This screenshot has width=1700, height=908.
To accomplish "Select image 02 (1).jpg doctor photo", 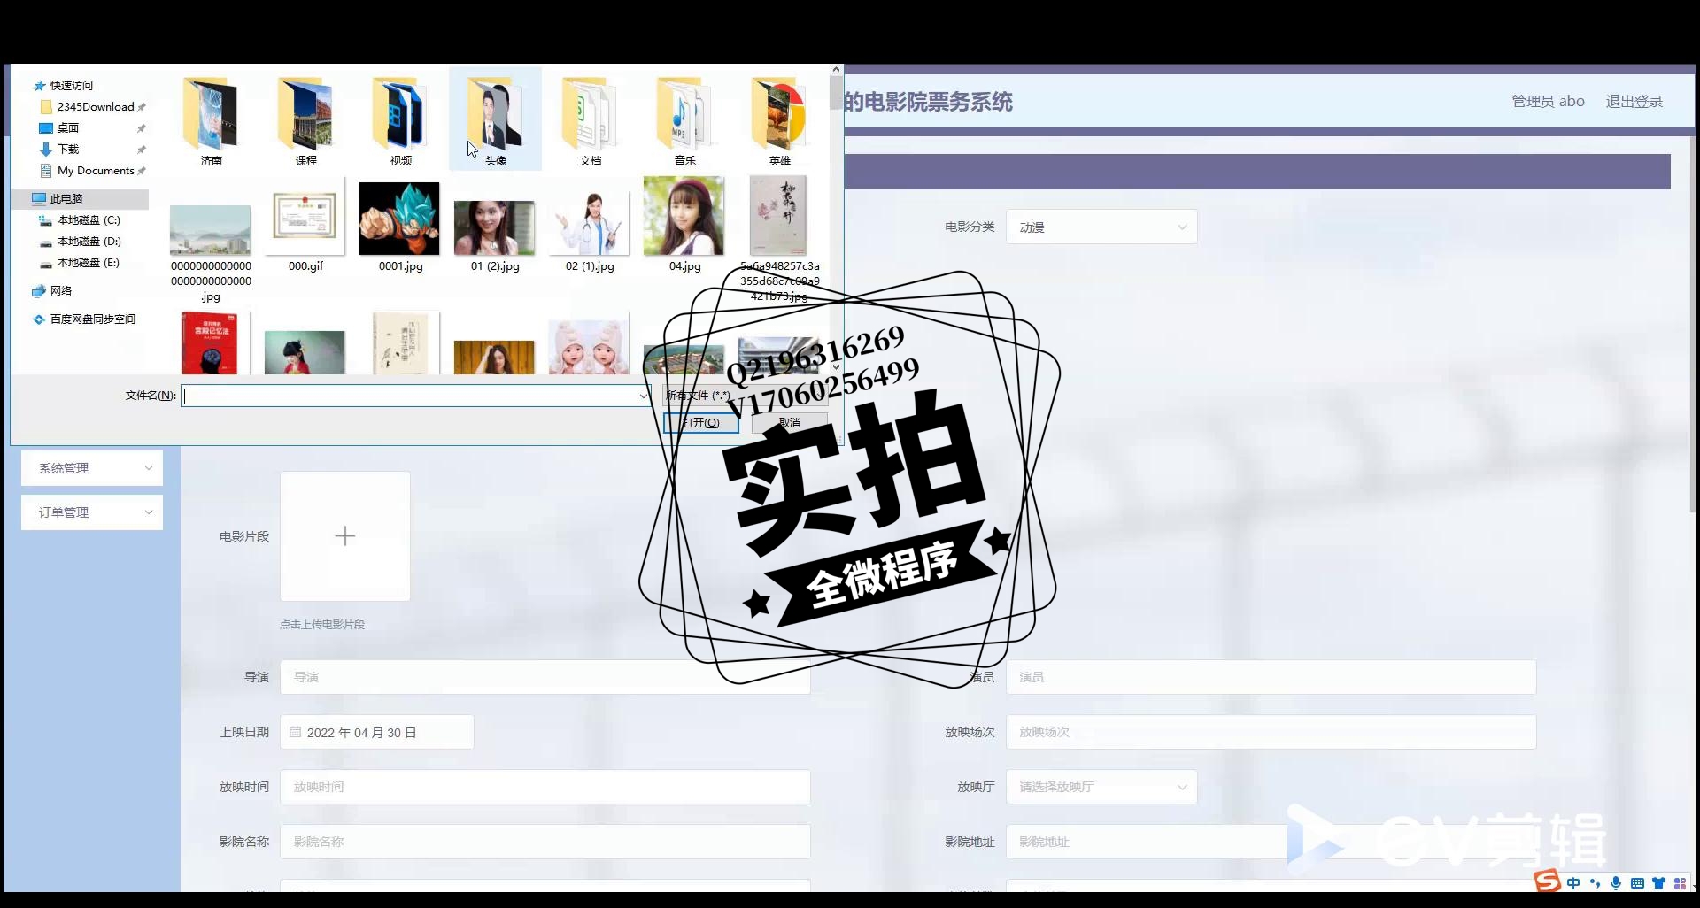I will pos(590,224).
